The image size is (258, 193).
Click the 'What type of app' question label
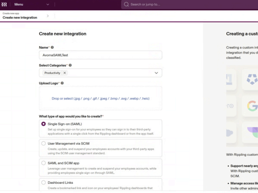pos(70,116)
